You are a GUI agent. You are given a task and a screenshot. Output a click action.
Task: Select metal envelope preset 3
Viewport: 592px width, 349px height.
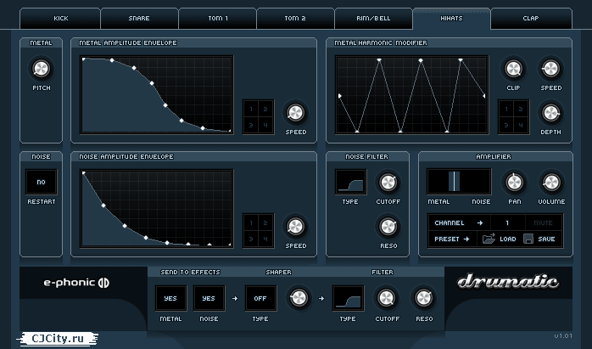pos(251,125)
